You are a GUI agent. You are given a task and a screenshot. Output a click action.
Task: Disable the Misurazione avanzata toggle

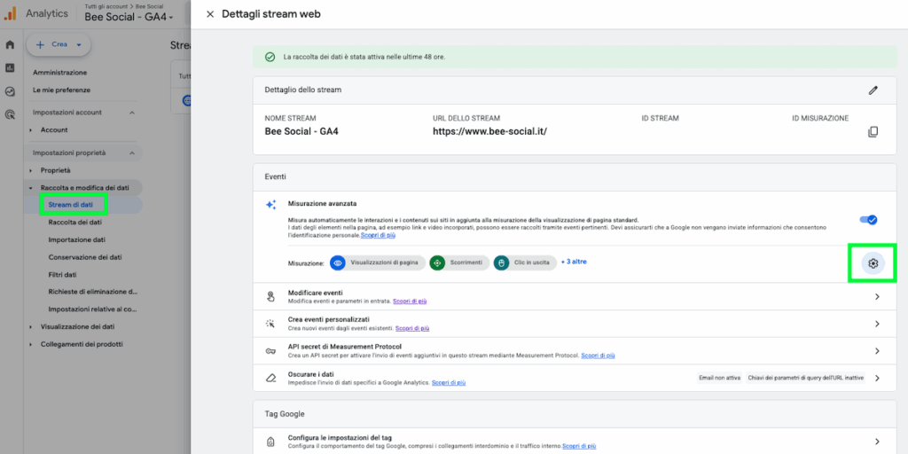pyautogui.click(x=868, y=220)
